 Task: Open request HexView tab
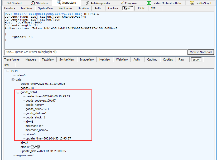coord(83,8)
